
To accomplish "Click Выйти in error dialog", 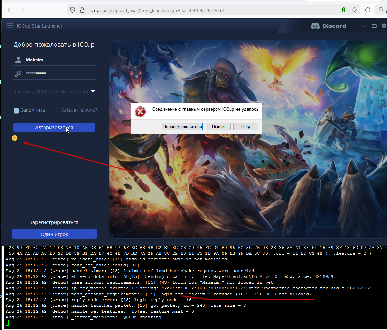I will 218,126.
